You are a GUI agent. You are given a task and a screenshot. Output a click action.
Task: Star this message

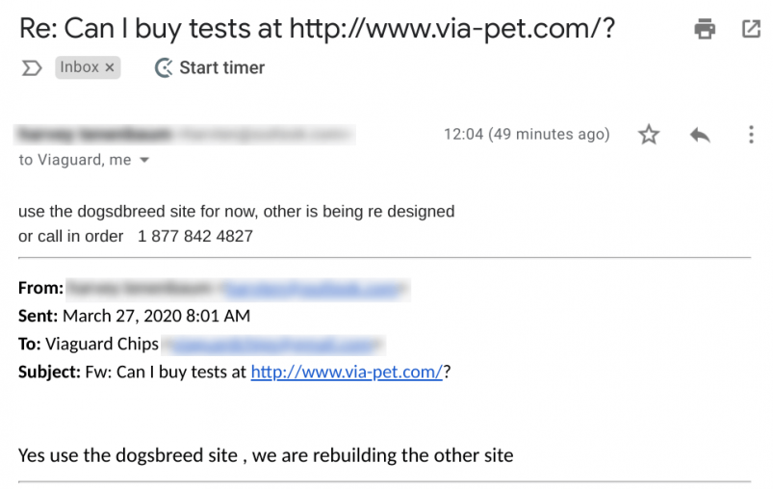649,134
